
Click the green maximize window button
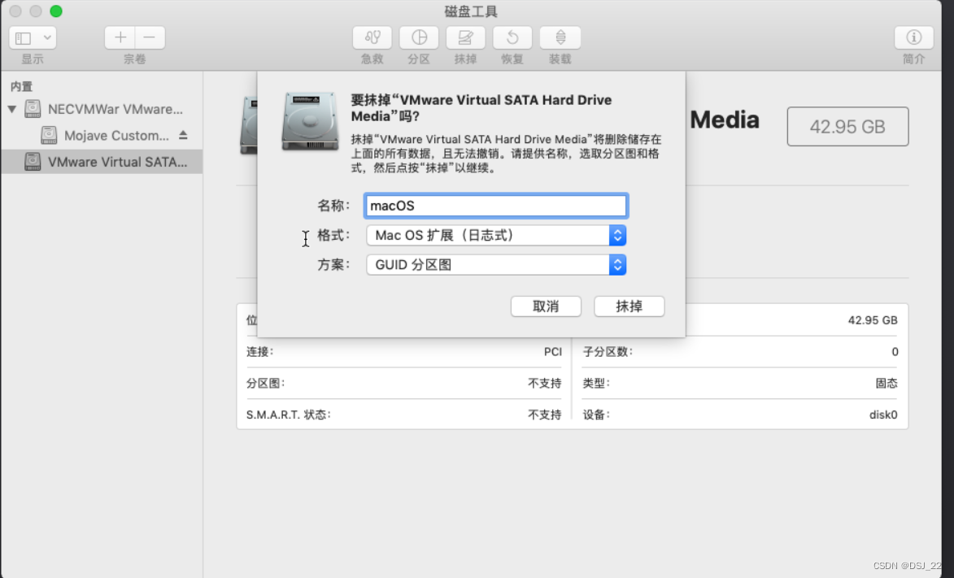[56, 11]
